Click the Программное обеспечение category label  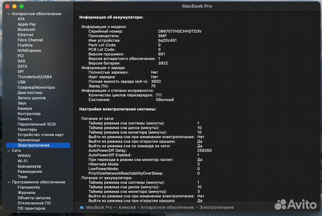click(38, 182)
